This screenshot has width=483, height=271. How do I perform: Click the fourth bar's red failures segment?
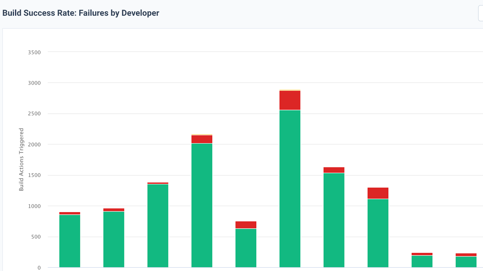(202, 139)
